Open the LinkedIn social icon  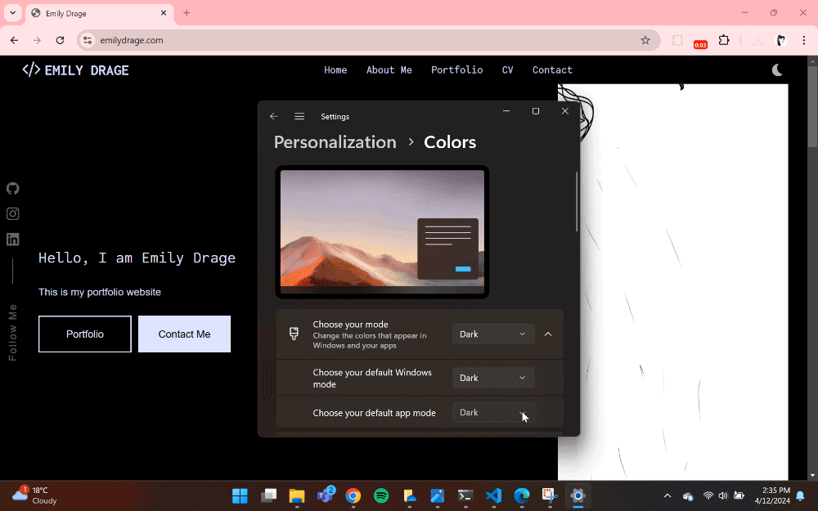click(x=12, y=239)
